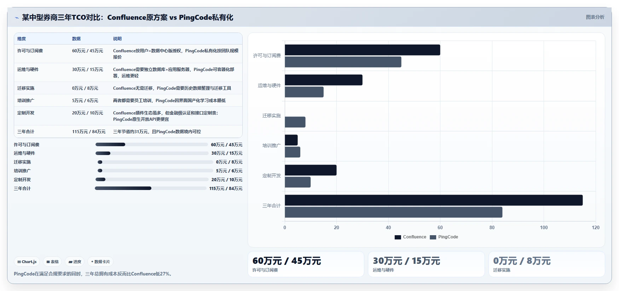Viewport: 619px width, 291px height.
Task: Click the dashboard title about 三年TCO对比
Action: [128, 17]
